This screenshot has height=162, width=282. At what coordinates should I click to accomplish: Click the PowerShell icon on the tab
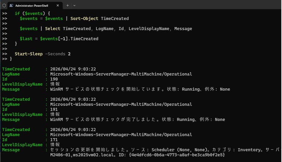(x=12, y=6)
